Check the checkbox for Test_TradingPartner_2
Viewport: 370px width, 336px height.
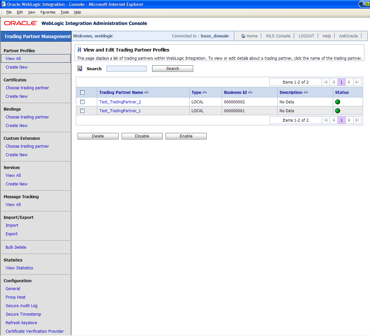click(x=82, y=102)
